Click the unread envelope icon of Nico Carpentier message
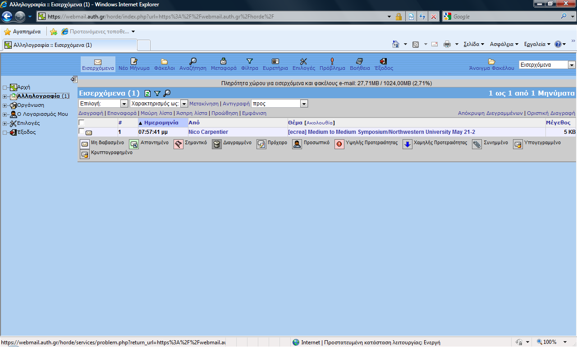577x347 pixels. click(89, 132)
